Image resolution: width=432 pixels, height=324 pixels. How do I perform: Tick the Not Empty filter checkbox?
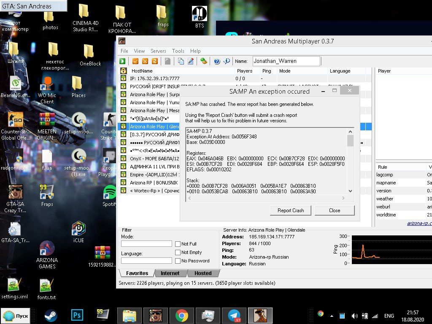pyautogui.click(x=178, y=252)
